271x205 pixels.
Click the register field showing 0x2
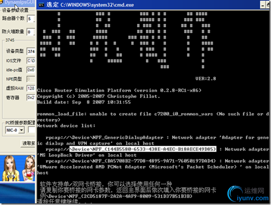31,97
